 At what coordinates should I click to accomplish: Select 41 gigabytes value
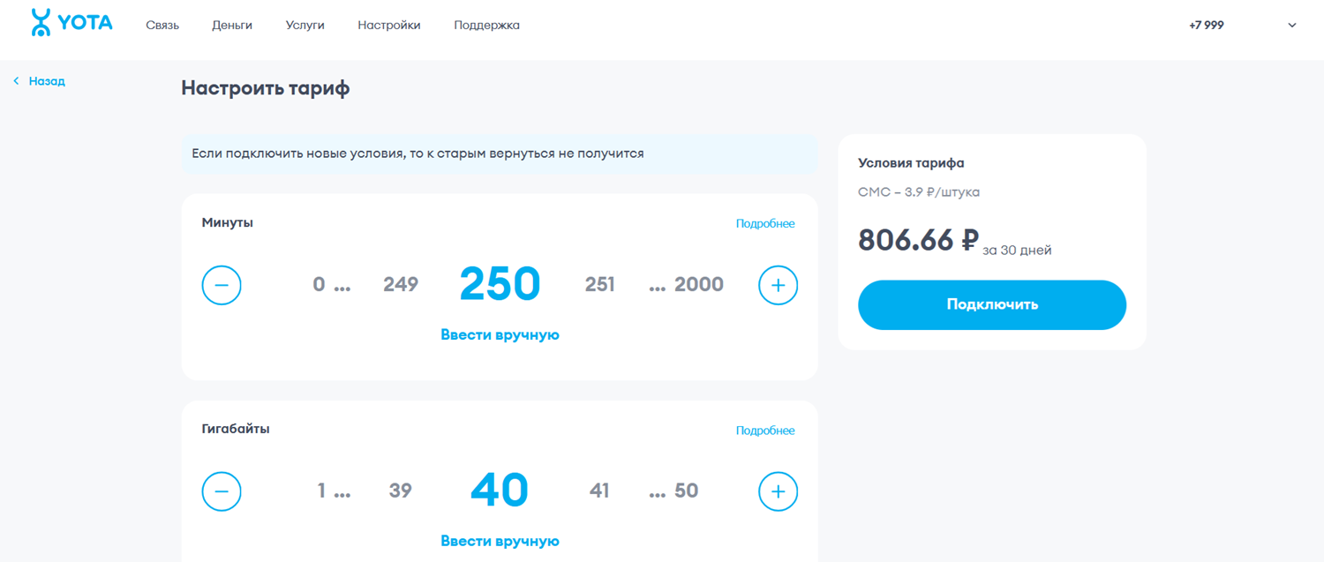(599, 491)
